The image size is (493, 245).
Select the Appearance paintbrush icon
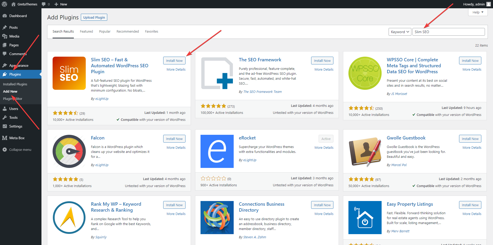point(5,65)
